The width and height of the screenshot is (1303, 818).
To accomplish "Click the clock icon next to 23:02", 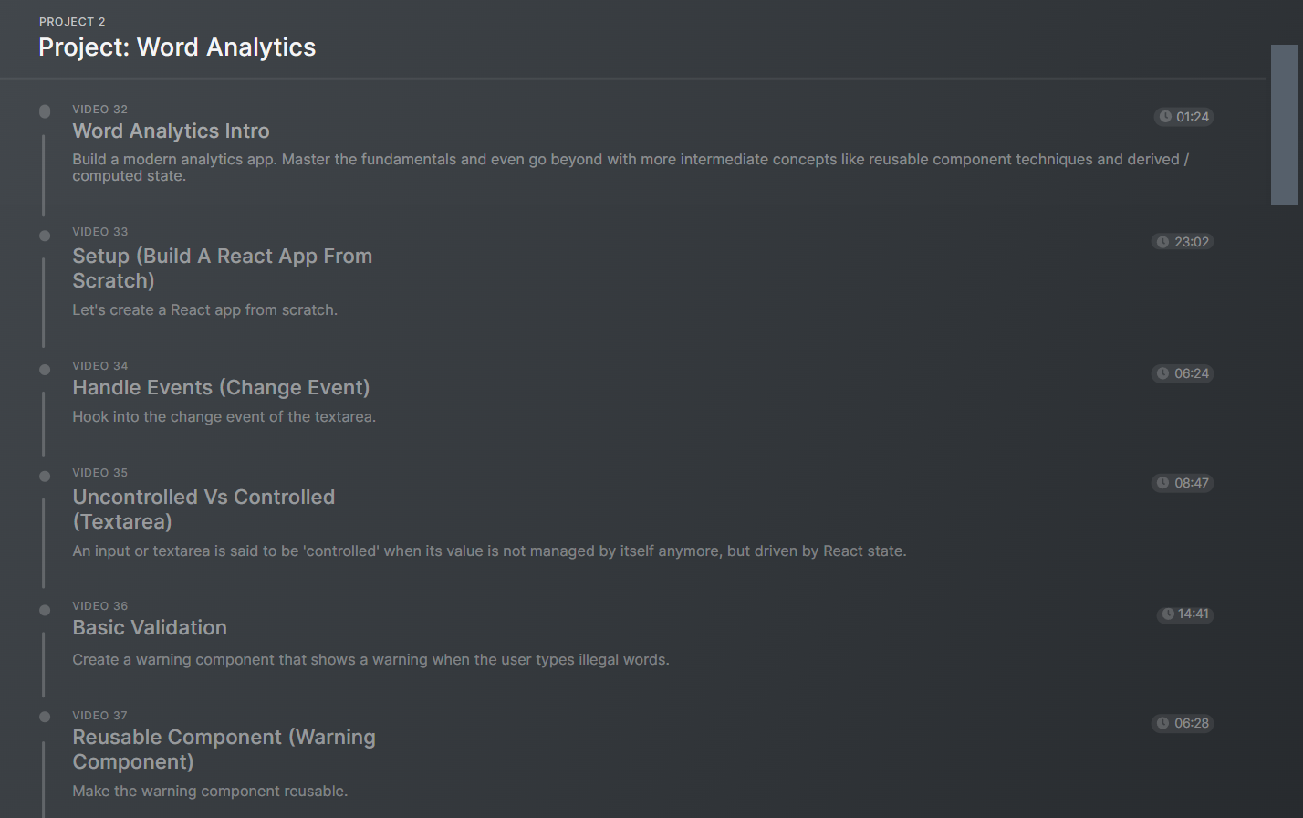I will click(x=1162, y=242).
